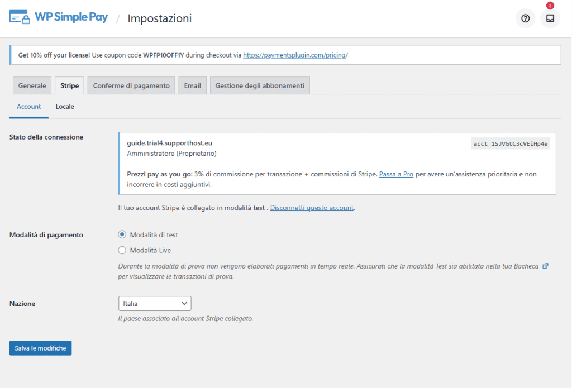Click the Salva le modifiche button
Screen dimensions: 572x388
tap(40, 347)
